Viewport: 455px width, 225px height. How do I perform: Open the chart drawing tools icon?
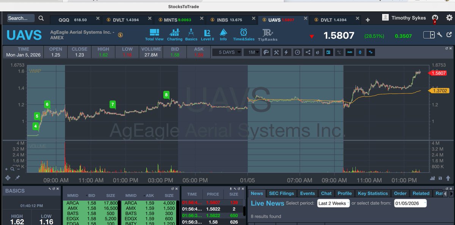click(276, 52)
